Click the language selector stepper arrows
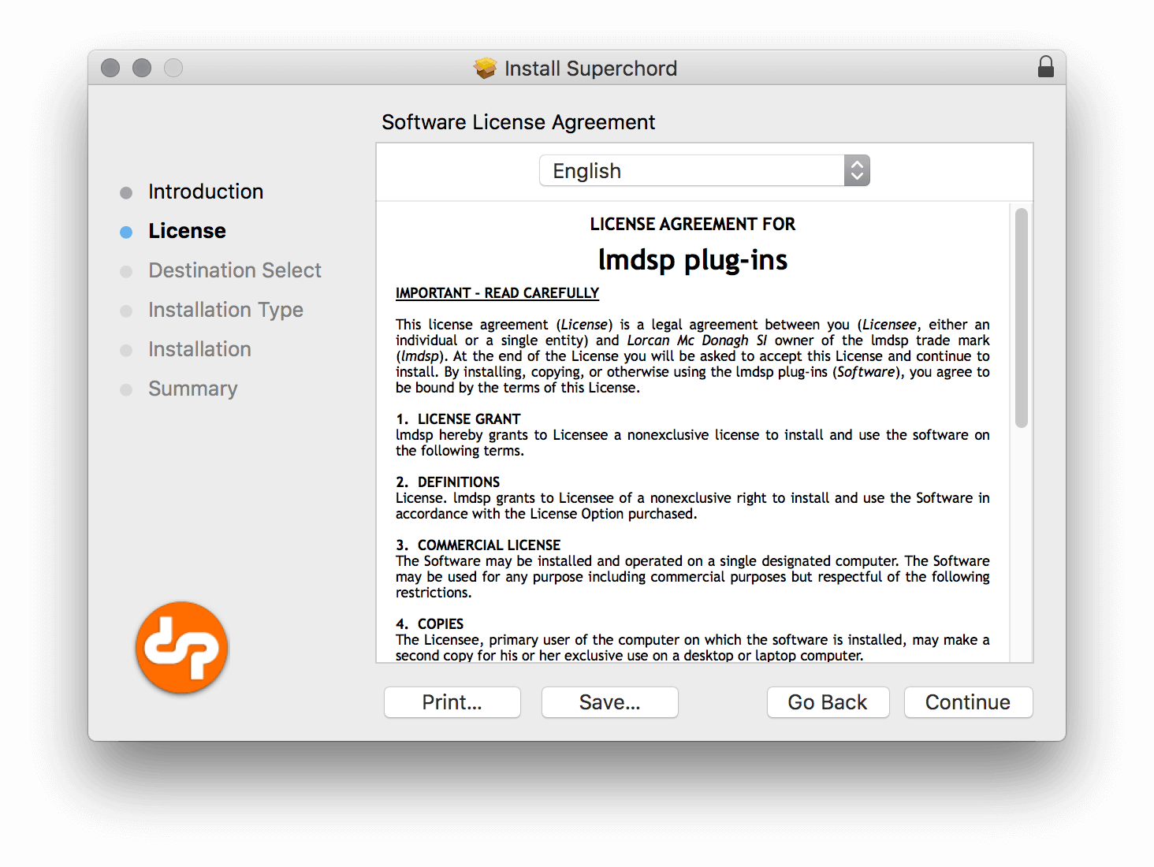 click(857, 170)
